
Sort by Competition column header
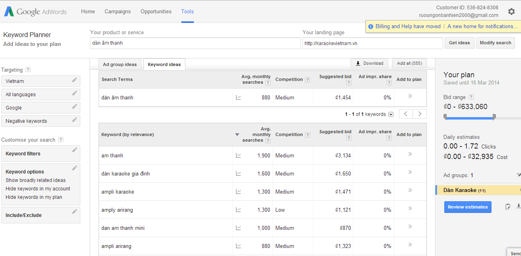289,134
